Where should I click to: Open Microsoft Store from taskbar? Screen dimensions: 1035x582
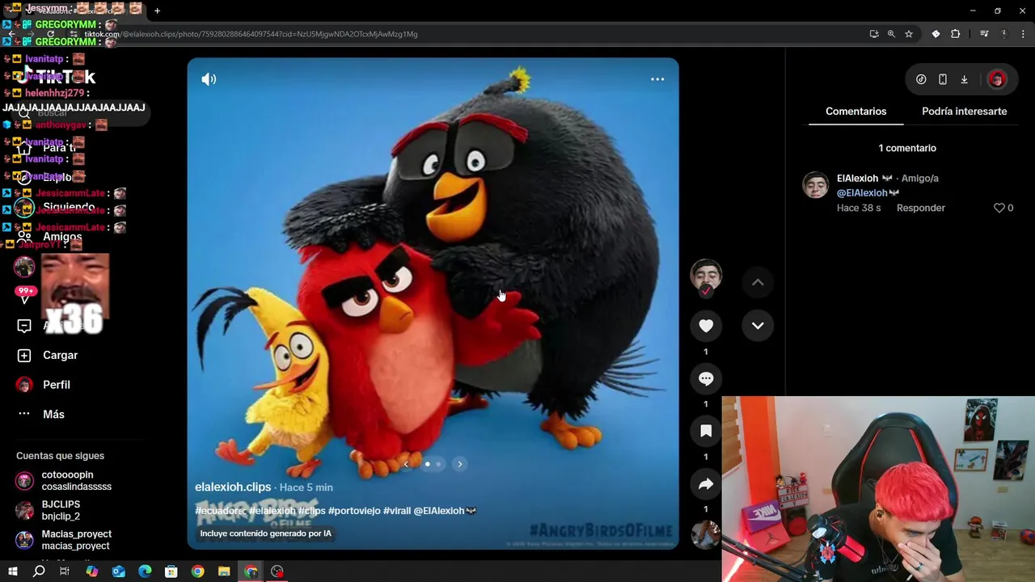(x=171, y=571)
